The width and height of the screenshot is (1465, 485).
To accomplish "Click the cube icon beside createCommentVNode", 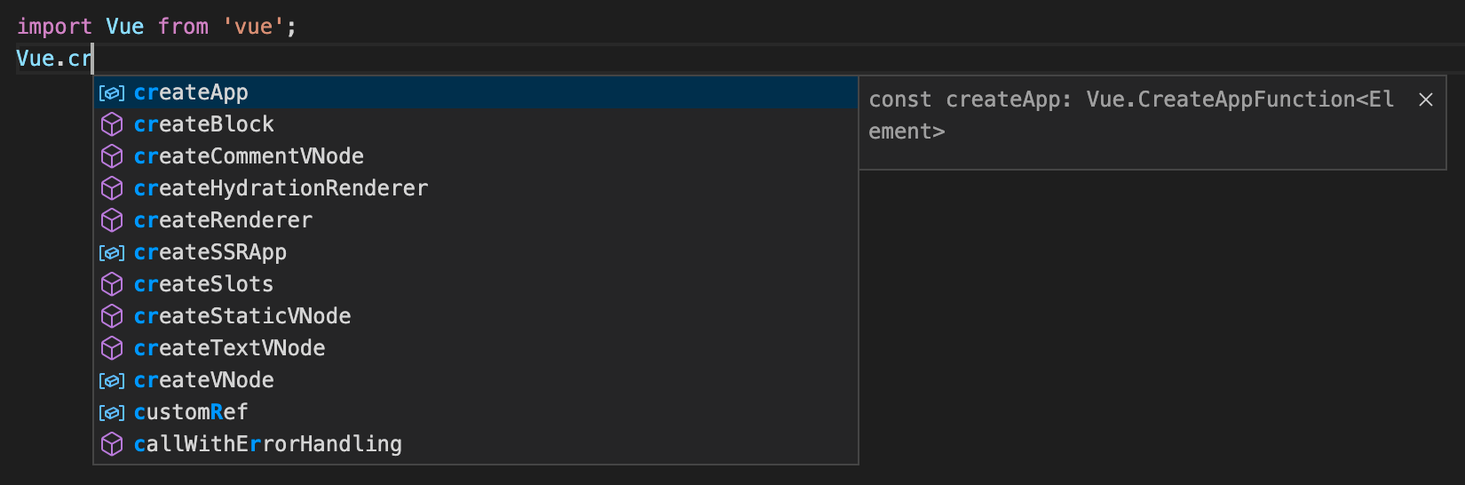I will [112, 156].
